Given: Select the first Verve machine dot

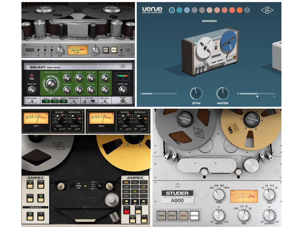Looking at the screenshot, I should coord(172,10).
